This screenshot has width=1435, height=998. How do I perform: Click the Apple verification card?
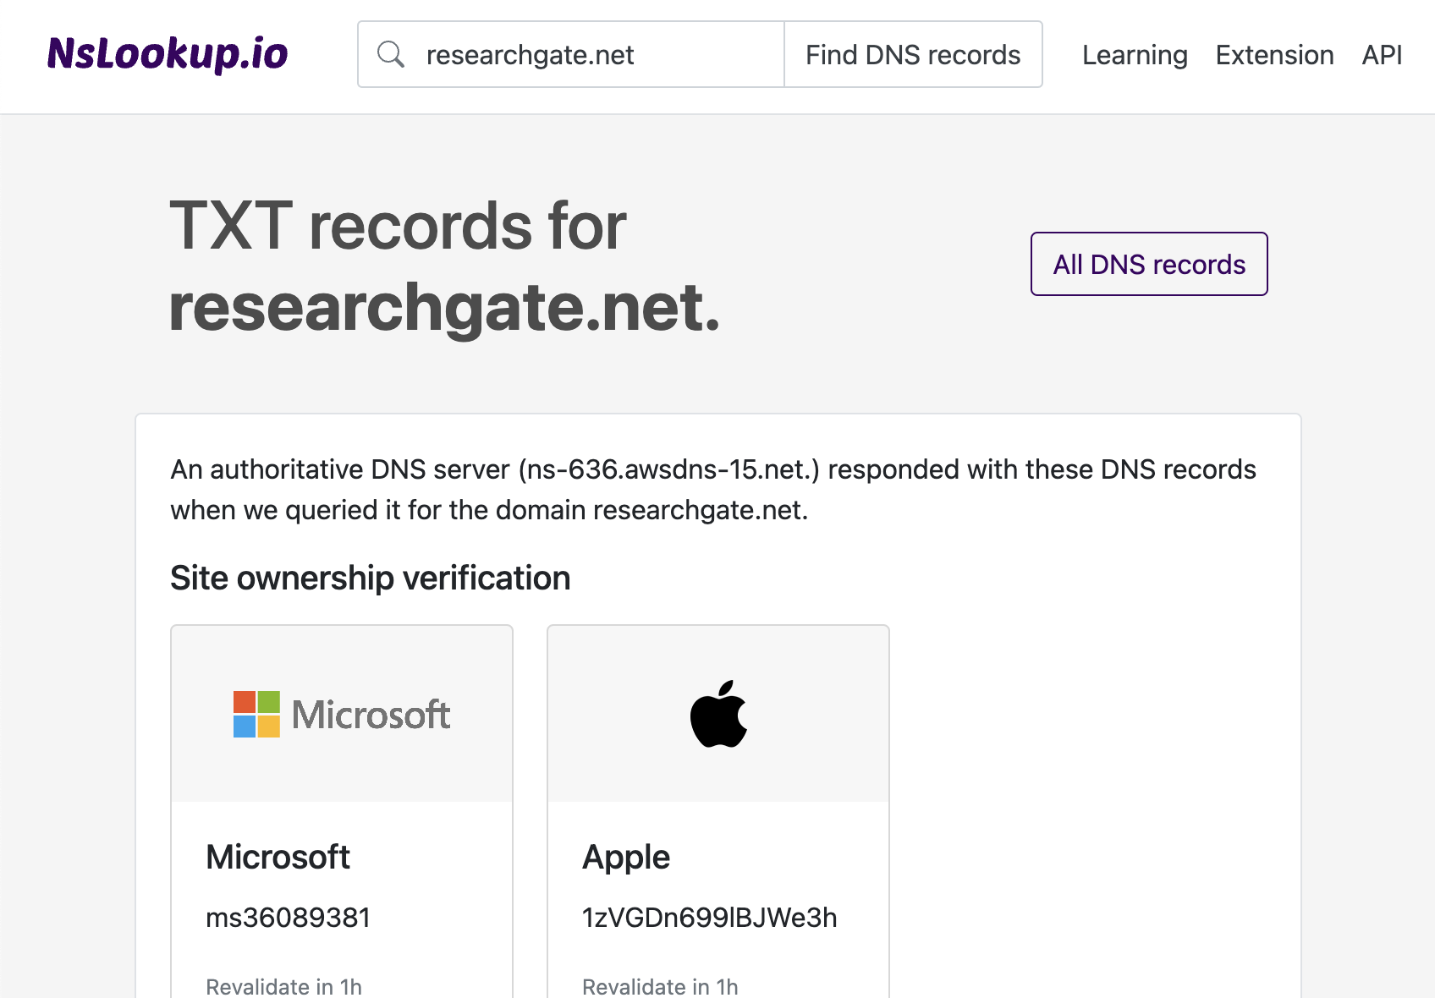[718, 803]
